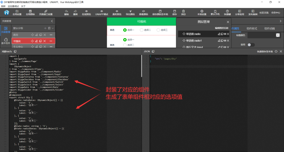Image resolution: width=284 pixels, height=152 pixels.
Task: Click 快速保存至本地 button
Action: (265, 51)
